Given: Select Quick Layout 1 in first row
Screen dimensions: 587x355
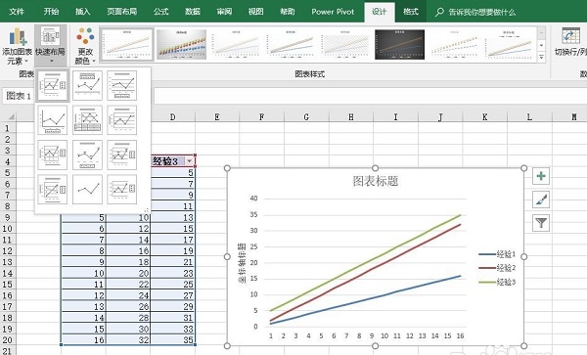Looking at the screenshot, I should [x=53, y=86].
